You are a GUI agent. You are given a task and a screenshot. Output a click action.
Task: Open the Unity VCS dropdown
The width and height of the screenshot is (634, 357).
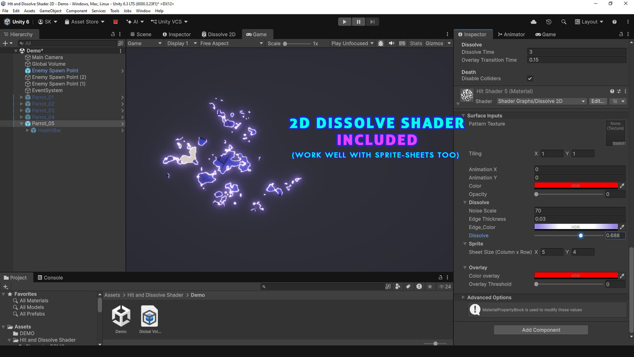[x=169, y=22]
